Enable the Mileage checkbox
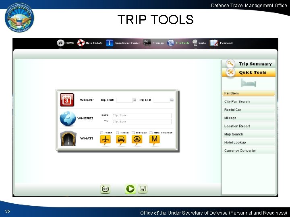The image size is (290, 217). pyautogui.click(x=133, y=133)
